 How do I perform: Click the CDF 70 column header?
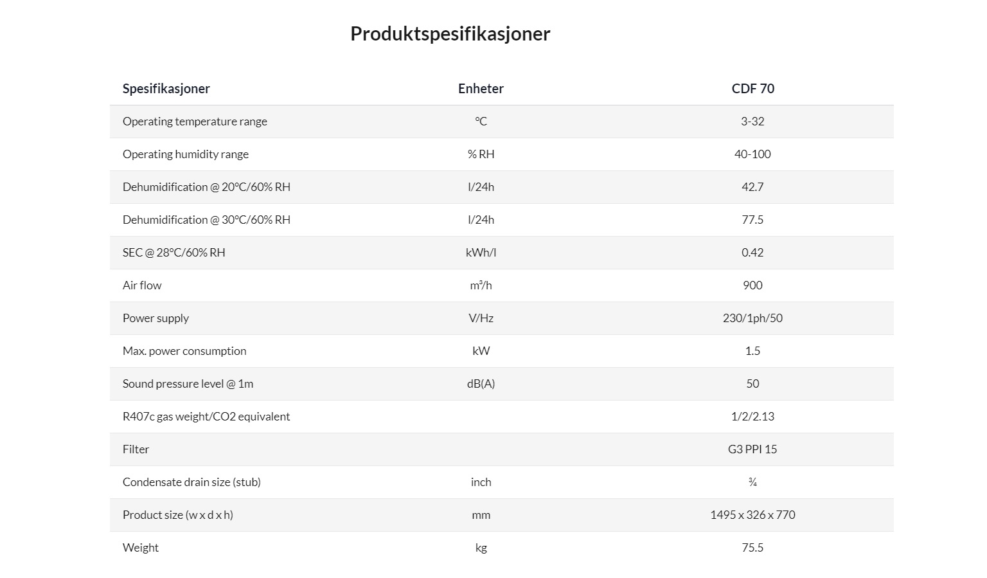752,89
